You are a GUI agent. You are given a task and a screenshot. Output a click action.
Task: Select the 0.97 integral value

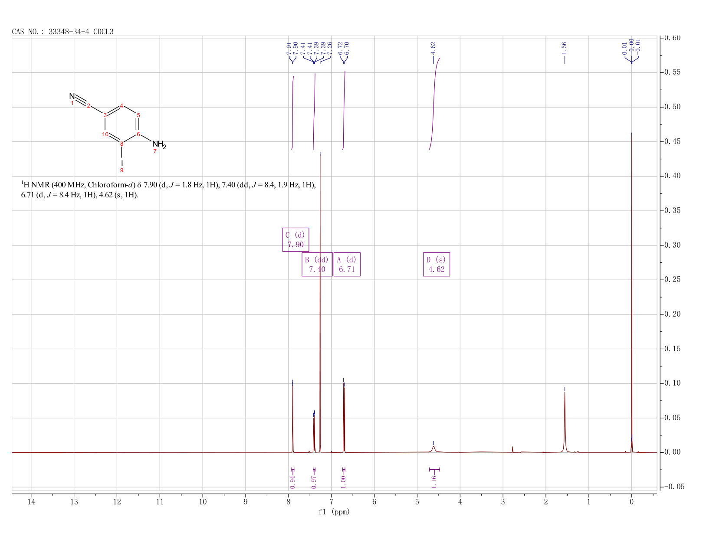click(314, 481)
